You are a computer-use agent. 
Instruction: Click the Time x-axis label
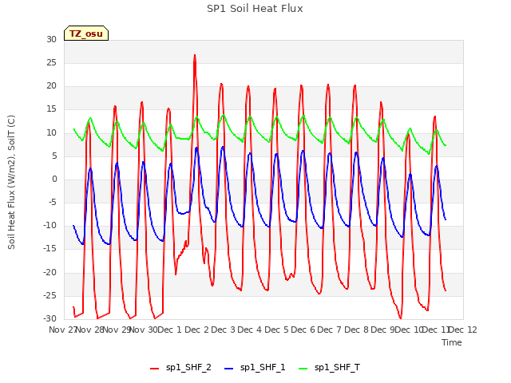coord(452,342)
